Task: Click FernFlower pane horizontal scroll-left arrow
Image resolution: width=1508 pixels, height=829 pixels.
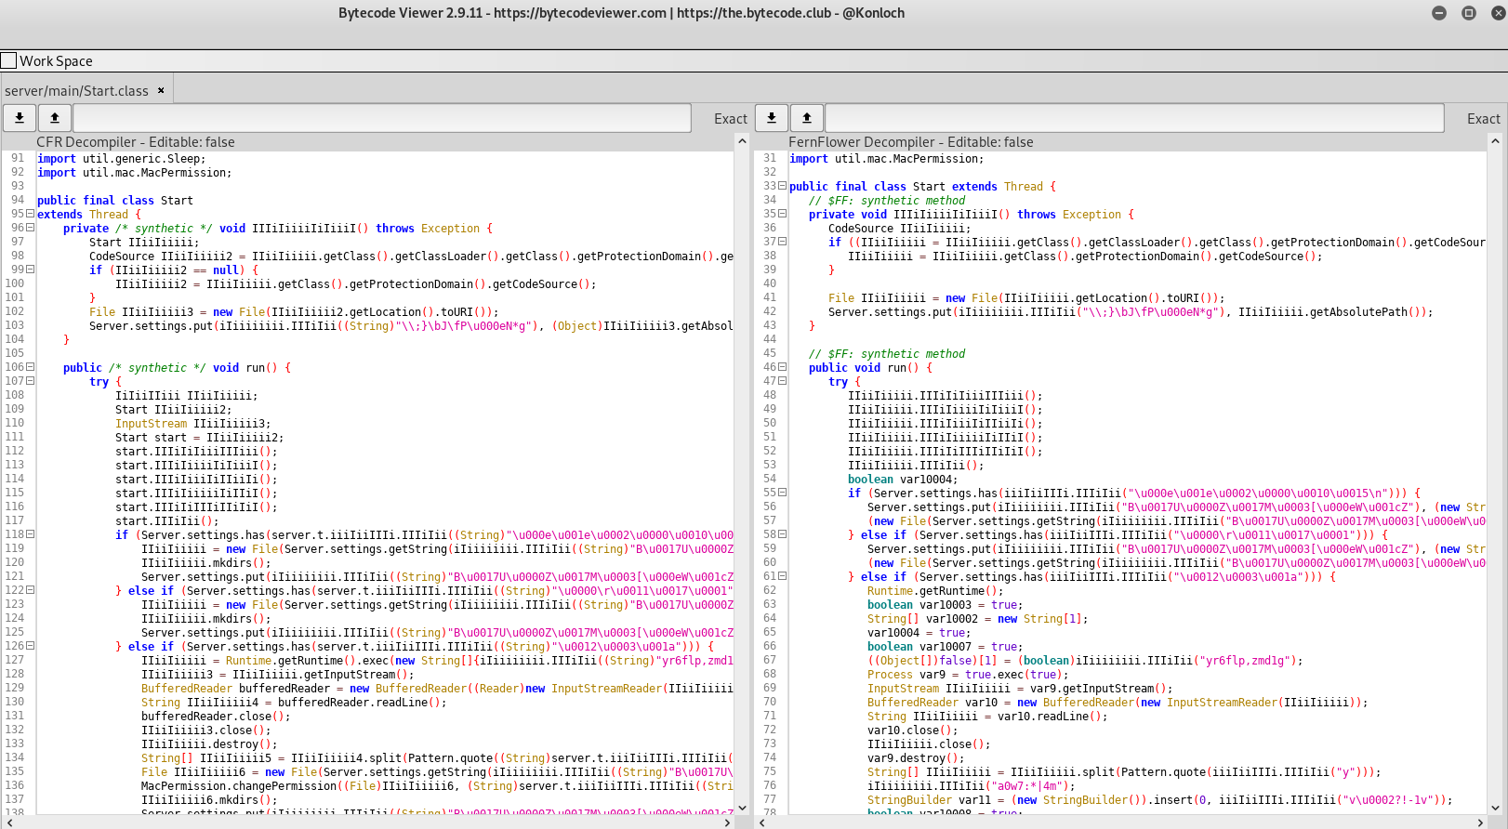Action: click(x=762, y=822)
